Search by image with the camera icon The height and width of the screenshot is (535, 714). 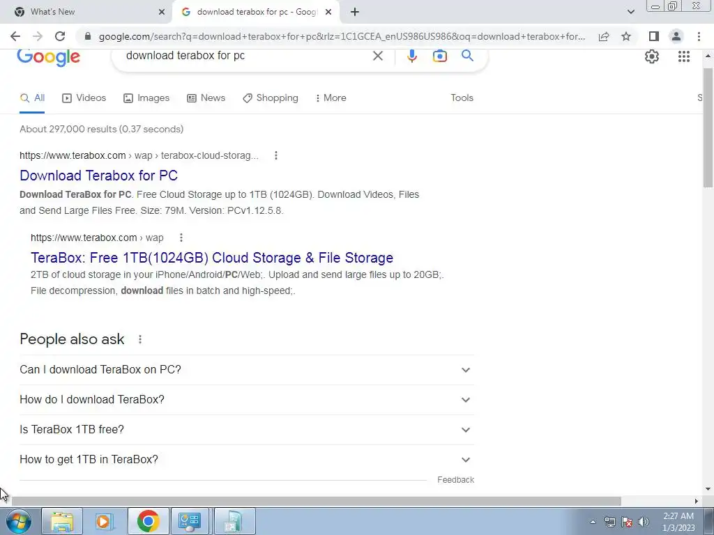tap(439, 56)
